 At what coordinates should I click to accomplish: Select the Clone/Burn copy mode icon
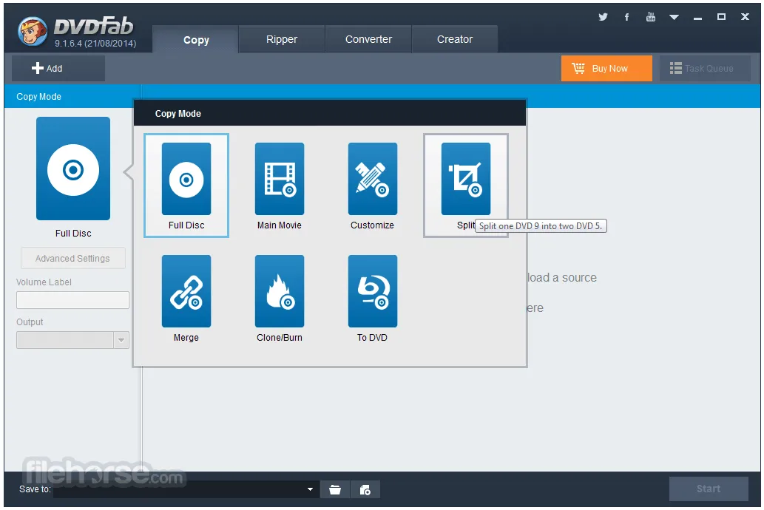(x=279, y=290)
